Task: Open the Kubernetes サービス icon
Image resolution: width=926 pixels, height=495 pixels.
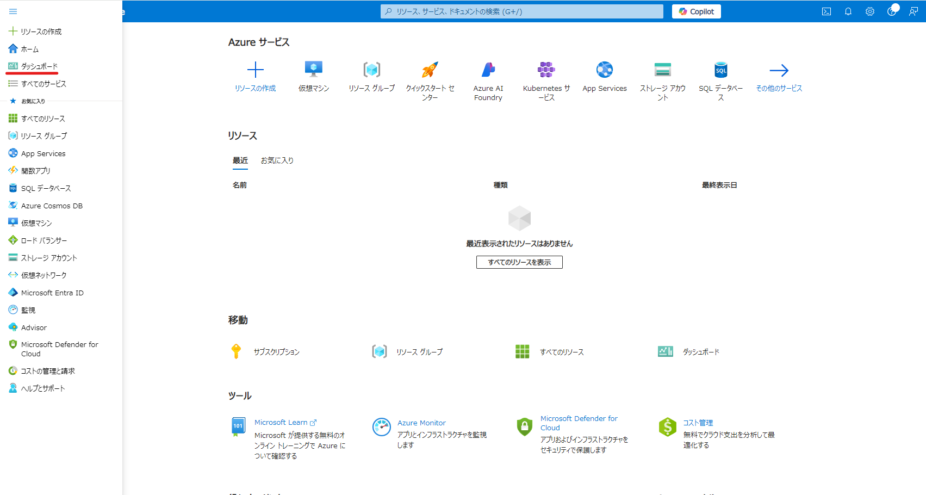Action: pos(546,70)
